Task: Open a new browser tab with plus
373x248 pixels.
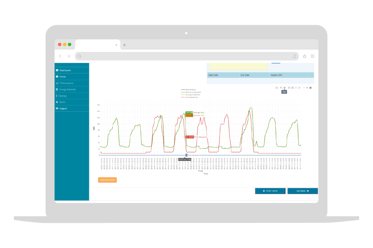Action: click(125, 45)
